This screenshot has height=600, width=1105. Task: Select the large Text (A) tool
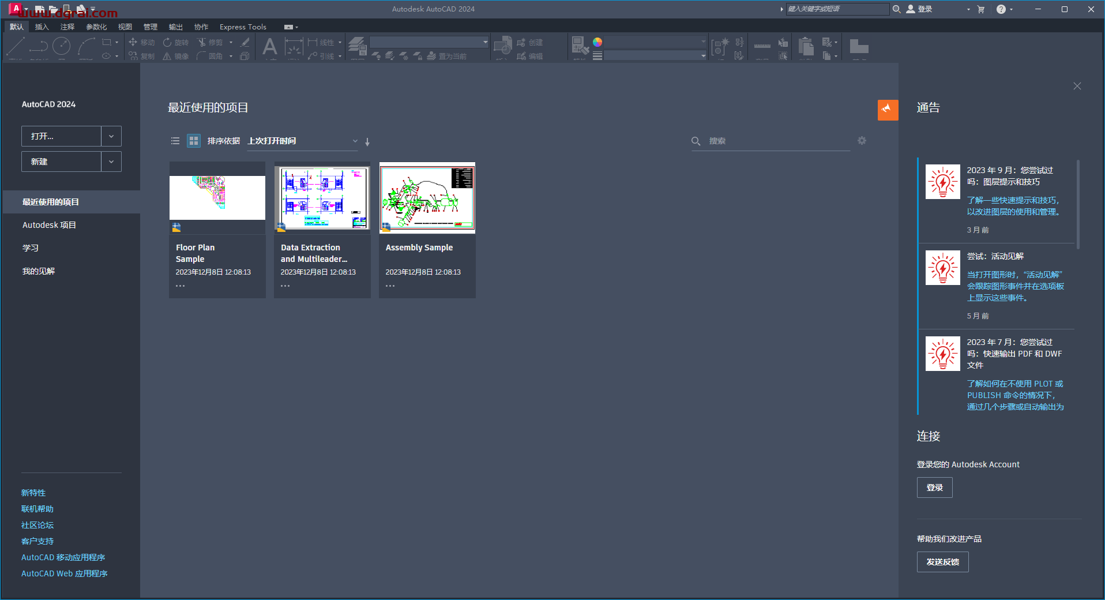[269, 47]
